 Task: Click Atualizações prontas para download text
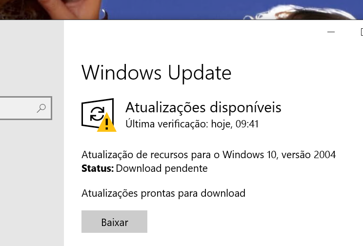(163, 193)
